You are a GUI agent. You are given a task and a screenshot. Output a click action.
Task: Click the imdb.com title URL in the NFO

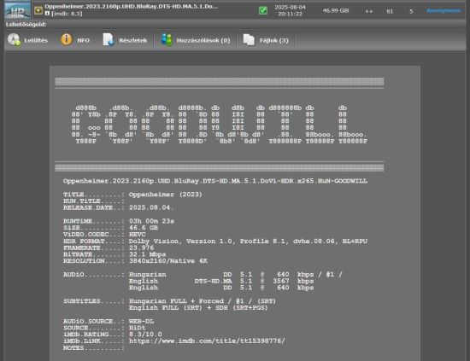207,341
